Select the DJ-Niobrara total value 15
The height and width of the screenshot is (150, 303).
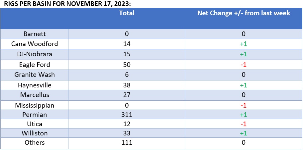coord(127,54)
